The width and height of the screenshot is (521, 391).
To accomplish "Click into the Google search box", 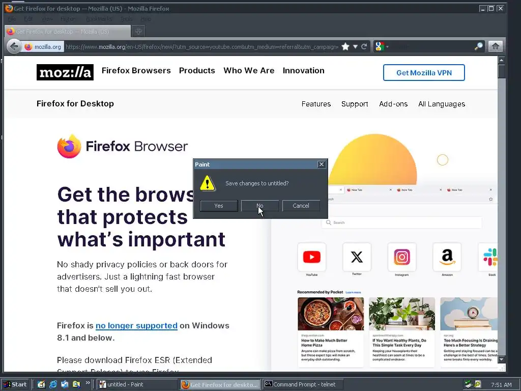I will (431, 46).
